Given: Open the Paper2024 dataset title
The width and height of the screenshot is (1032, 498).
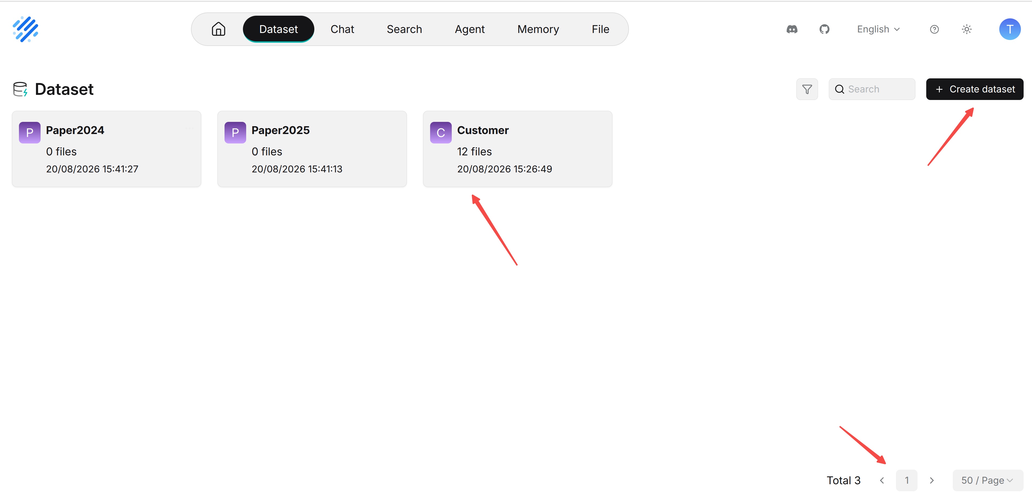Looking at the screenshot, I should tap(75, 130).
